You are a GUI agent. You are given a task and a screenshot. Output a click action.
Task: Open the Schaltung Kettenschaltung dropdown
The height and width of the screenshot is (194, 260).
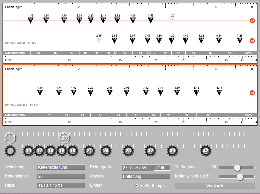61,167
